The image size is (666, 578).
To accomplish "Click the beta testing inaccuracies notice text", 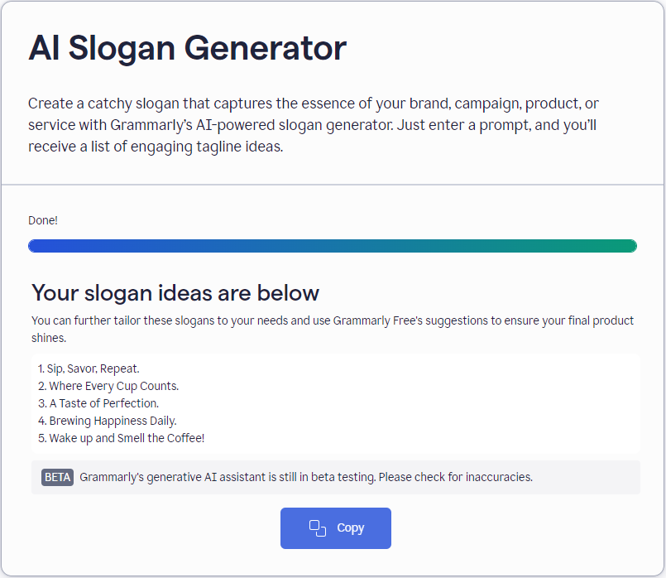I will point(306,477).
